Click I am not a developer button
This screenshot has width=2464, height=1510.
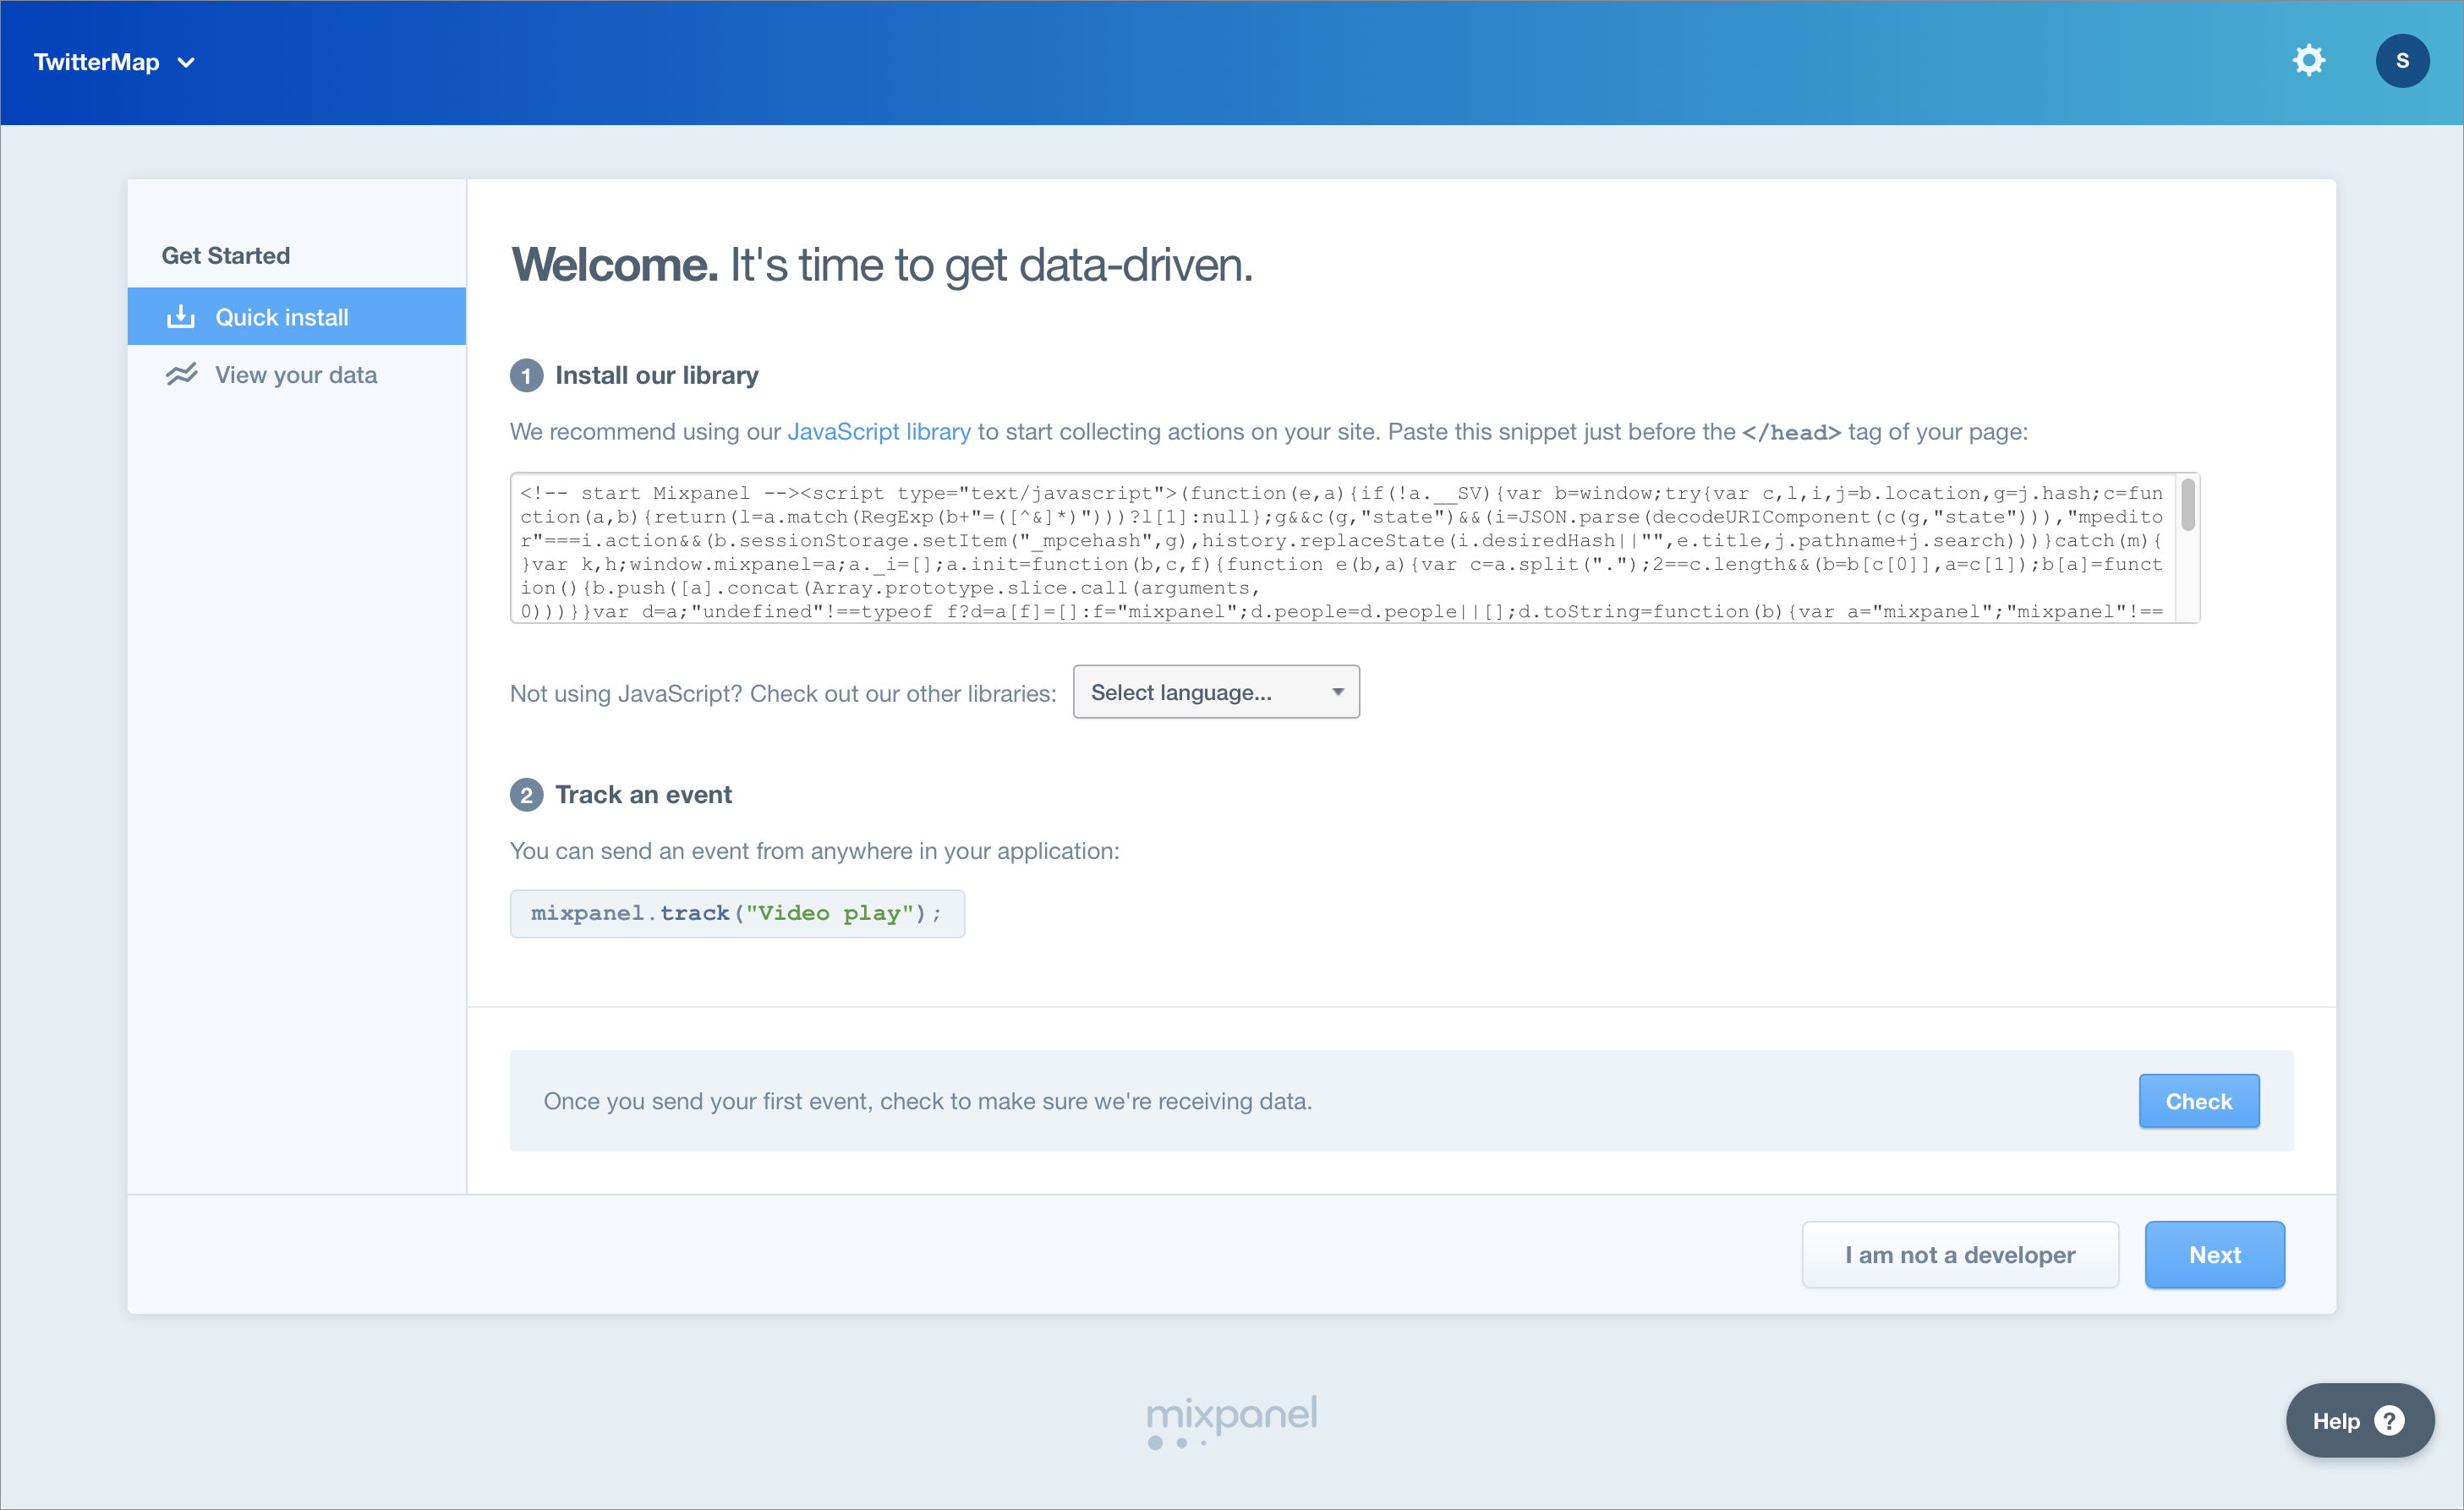[1960, 1255]
